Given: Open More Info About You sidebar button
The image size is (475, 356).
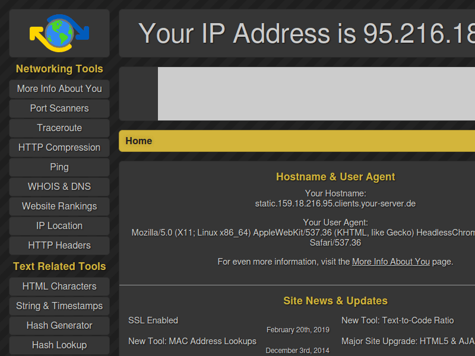Looking at the screenshot, I should point(59,89).
